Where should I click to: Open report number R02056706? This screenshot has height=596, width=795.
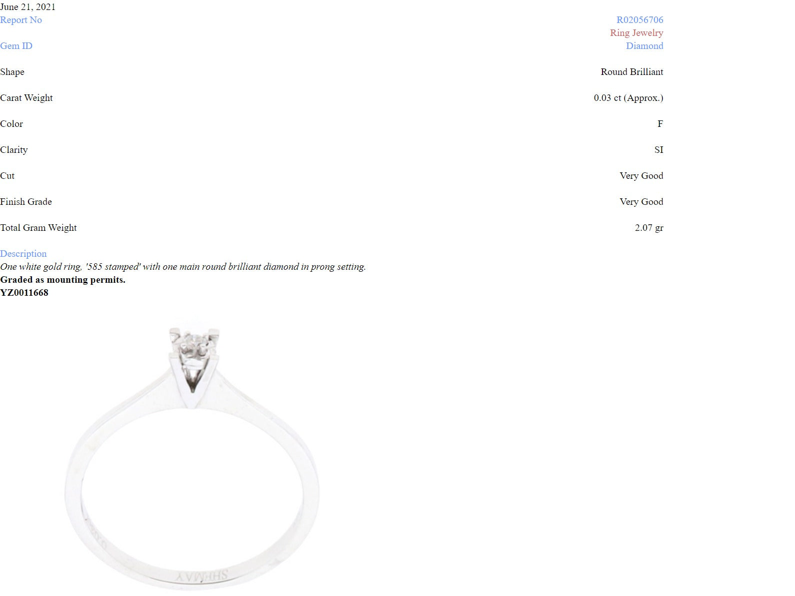pyautogui.click(x=639, y=20)
